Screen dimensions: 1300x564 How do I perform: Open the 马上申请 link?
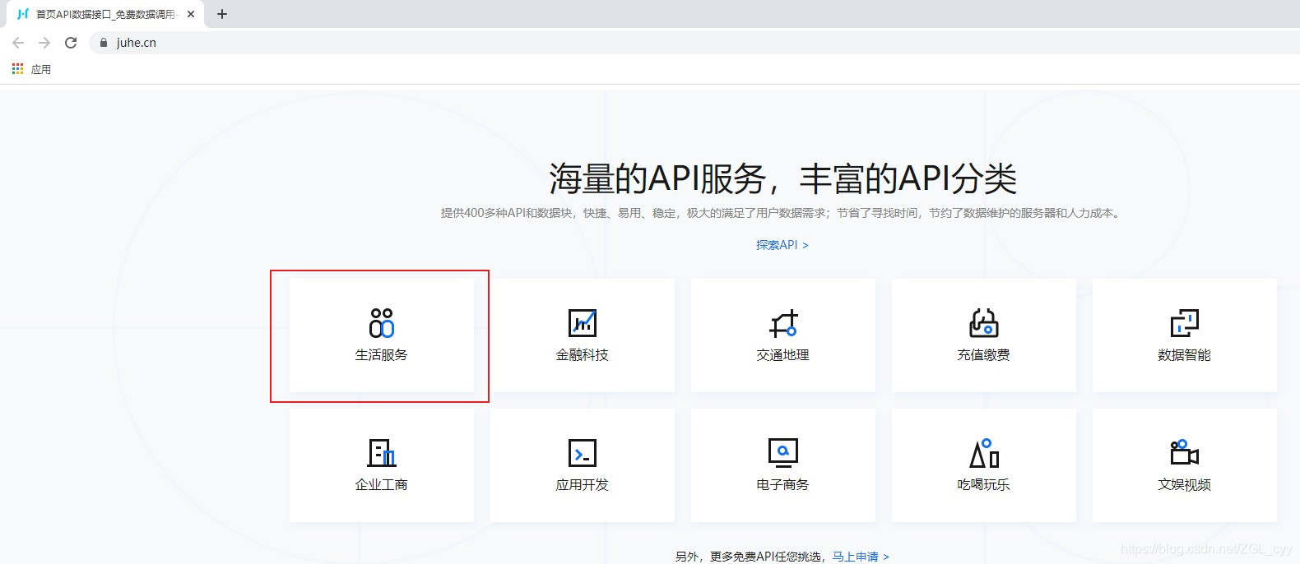click(861, 557)
